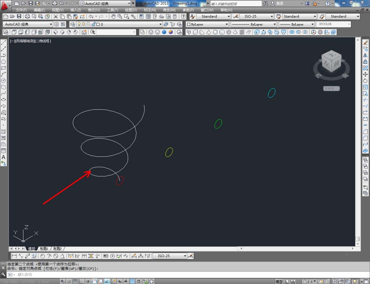Toggle Grid Display in status bar

(x=75, y=281)
